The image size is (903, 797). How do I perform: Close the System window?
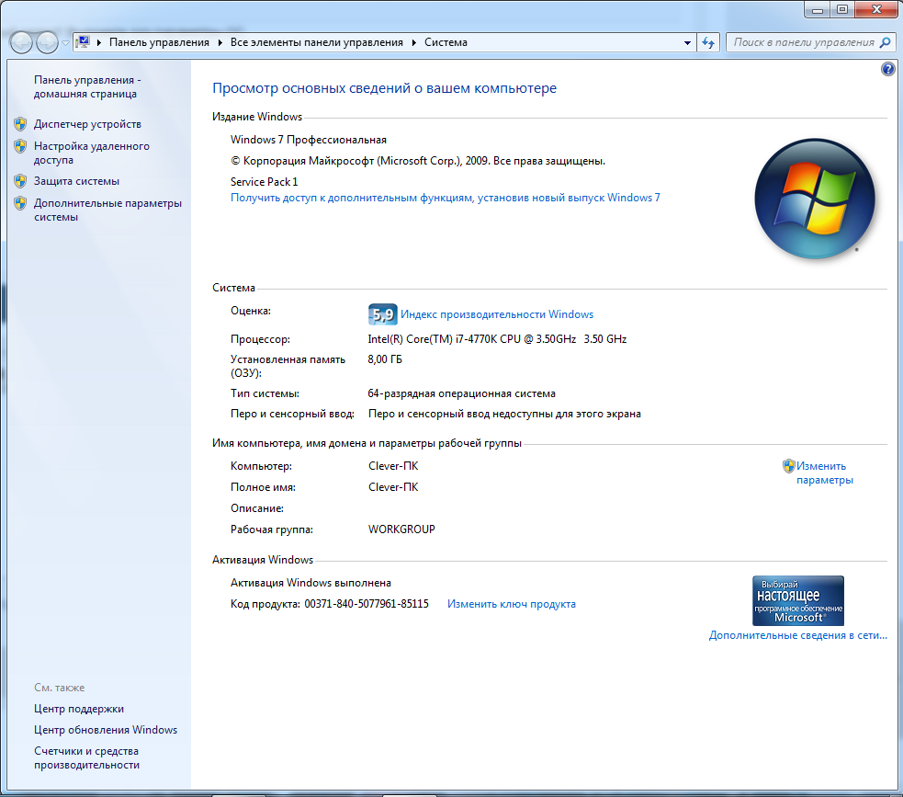(x=876, y=9)
